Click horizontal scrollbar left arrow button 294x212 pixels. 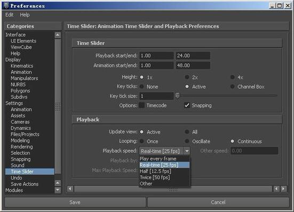coord(70,189)
